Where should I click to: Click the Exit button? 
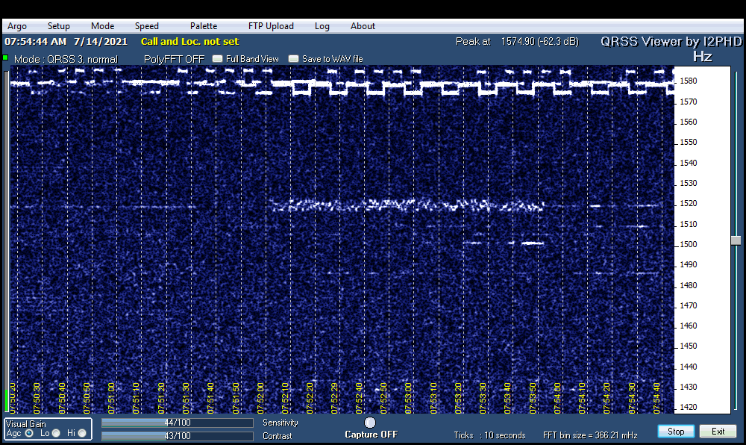[x=718, y=432]
